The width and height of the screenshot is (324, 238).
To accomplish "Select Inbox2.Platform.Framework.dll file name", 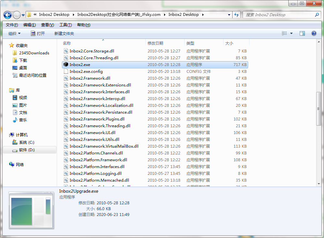I will 98,160.
